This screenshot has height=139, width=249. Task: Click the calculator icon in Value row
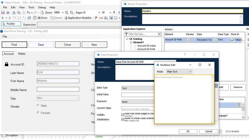click(x=239, y=105)
